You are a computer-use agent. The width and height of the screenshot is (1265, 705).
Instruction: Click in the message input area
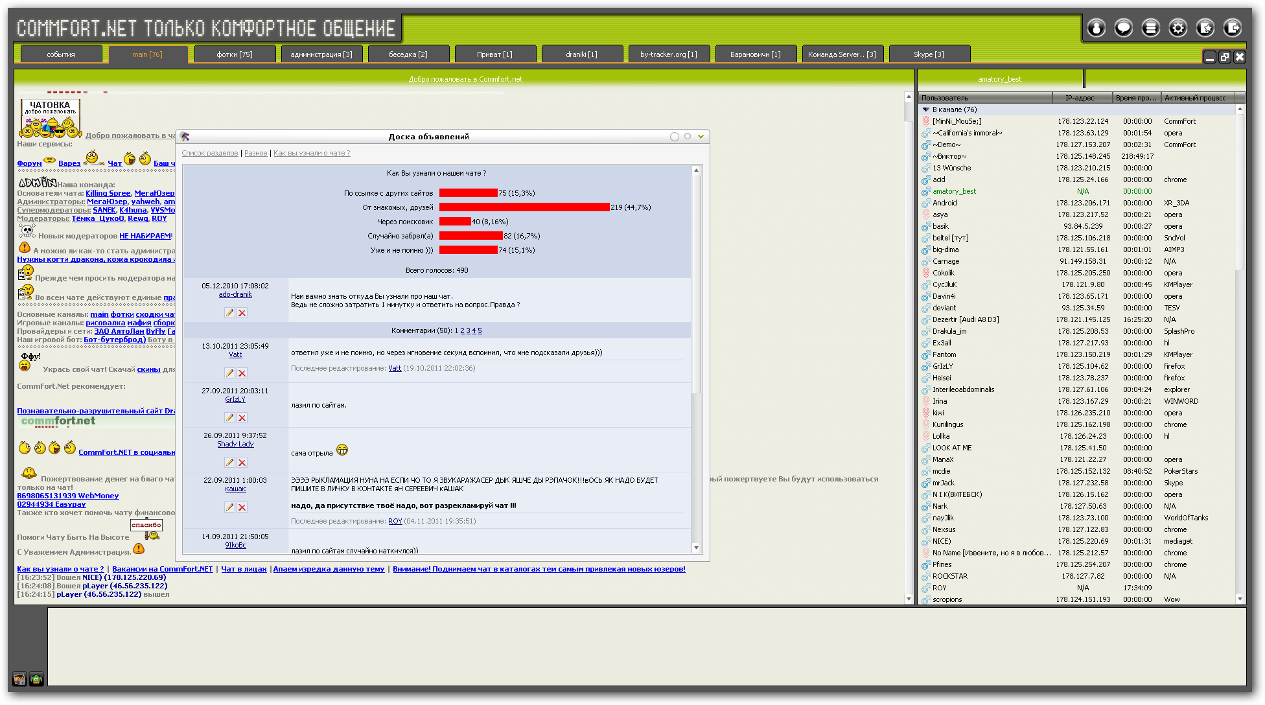point(645,646)
